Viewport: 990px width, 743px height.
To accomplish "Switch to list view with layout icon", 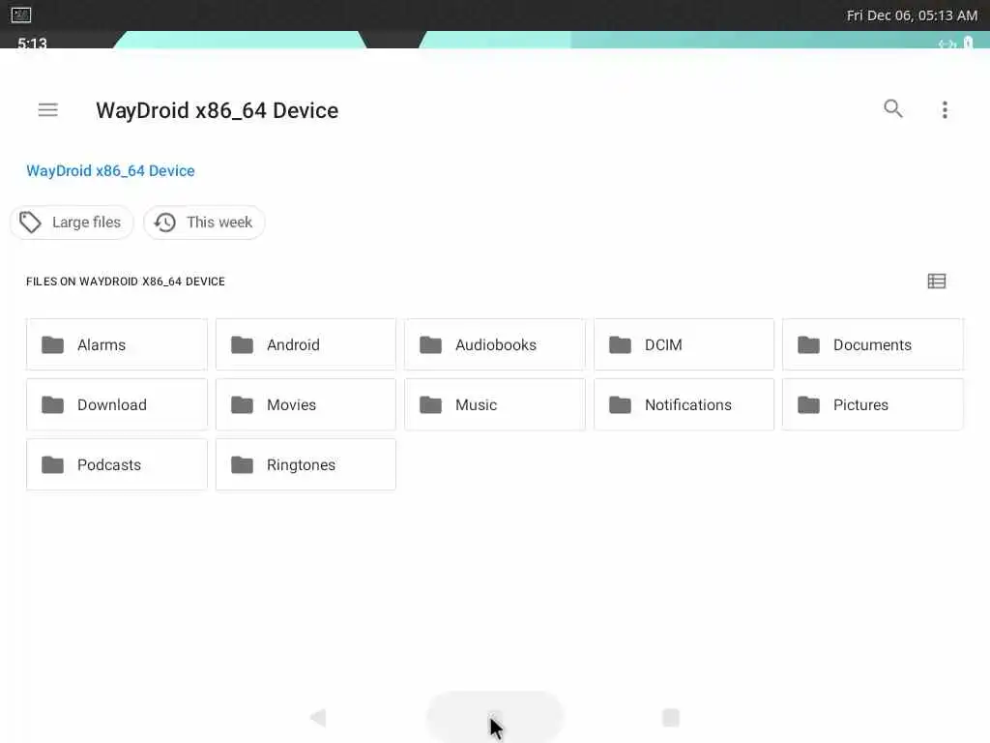I will click(936, 282).
